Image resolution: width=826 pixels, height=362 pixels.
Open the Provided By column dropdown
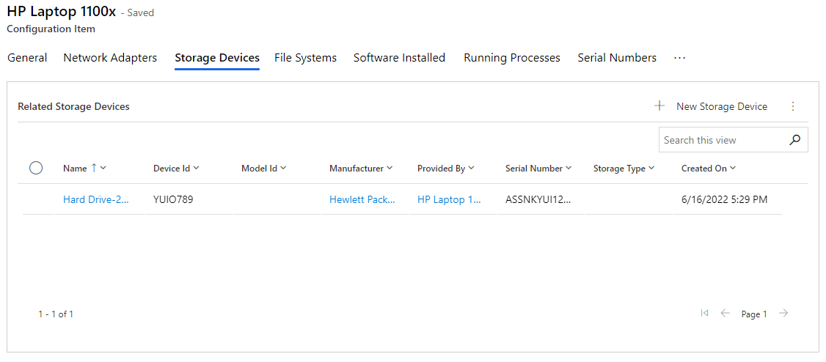pyautogui.click(x=472, y=169)
